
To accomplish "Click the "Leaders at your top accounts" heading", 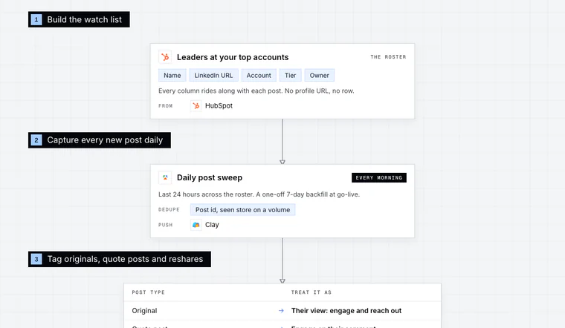I will click(233, 57).
